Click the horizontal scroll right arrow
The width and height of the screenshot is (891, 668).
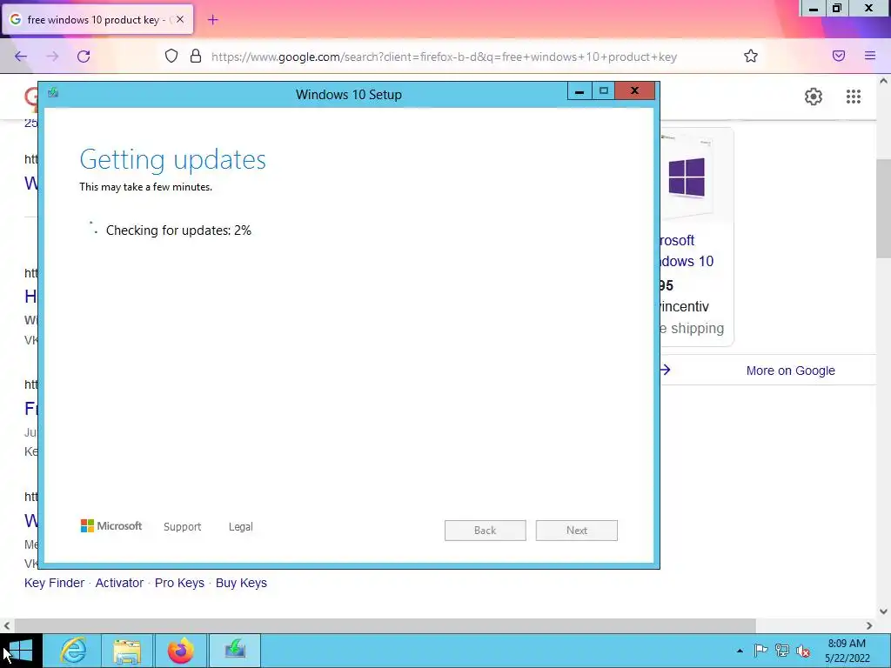pyautogui.click(x=869, y=625)
